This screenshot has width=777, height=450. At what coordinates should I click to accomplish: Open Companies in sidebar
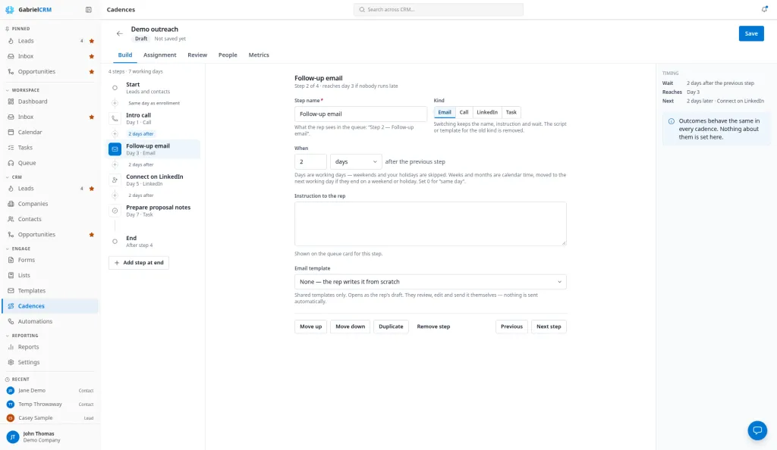click(x=49, y=204)
